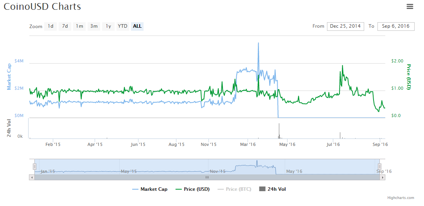Select the ALL zoom button

coord(137,27)
